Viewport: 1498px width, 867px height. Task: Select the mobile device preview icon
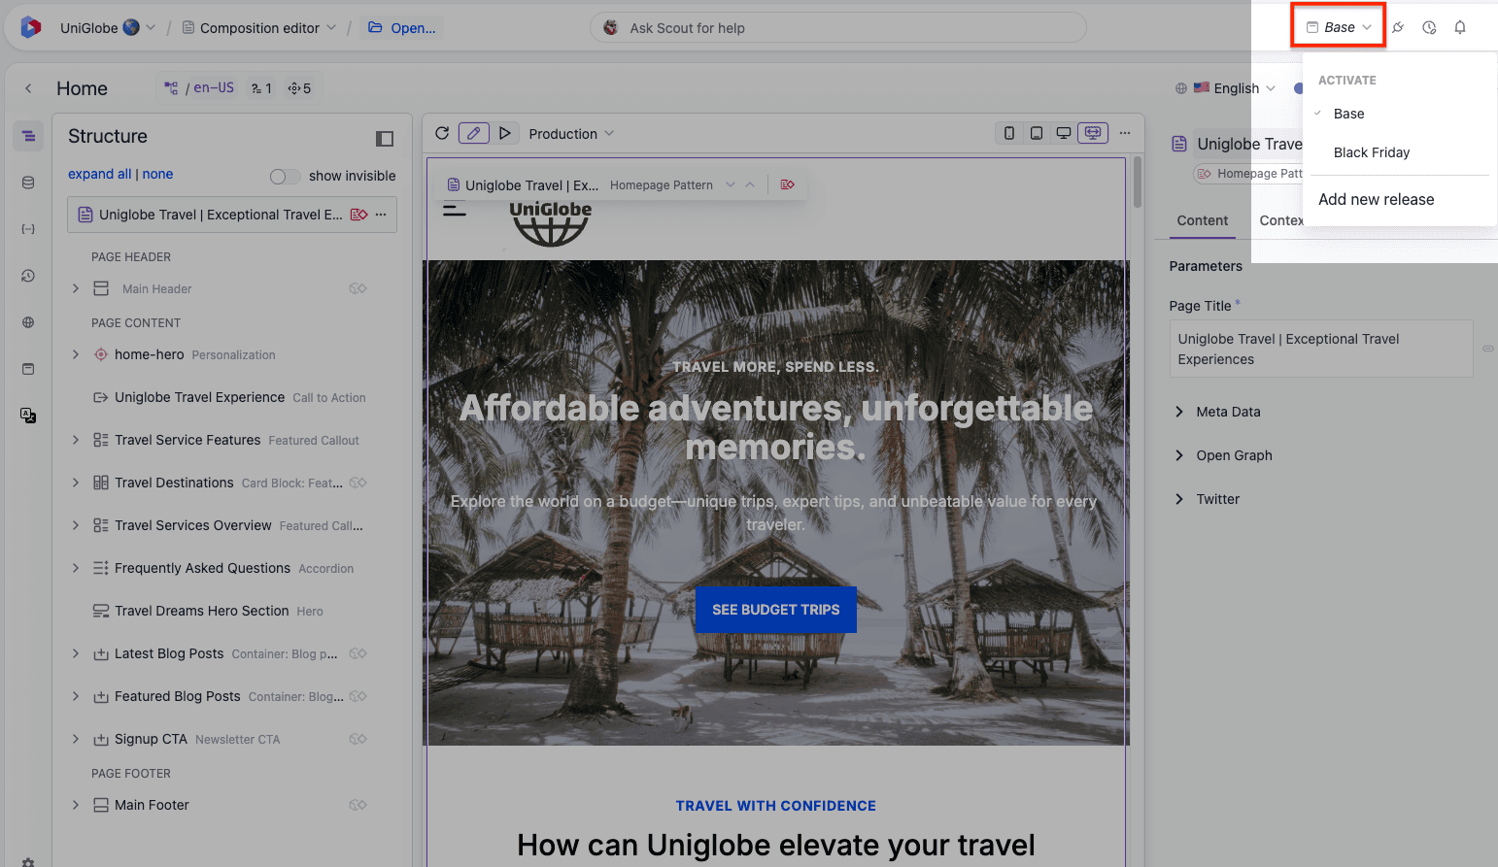tap(1009, 133)
